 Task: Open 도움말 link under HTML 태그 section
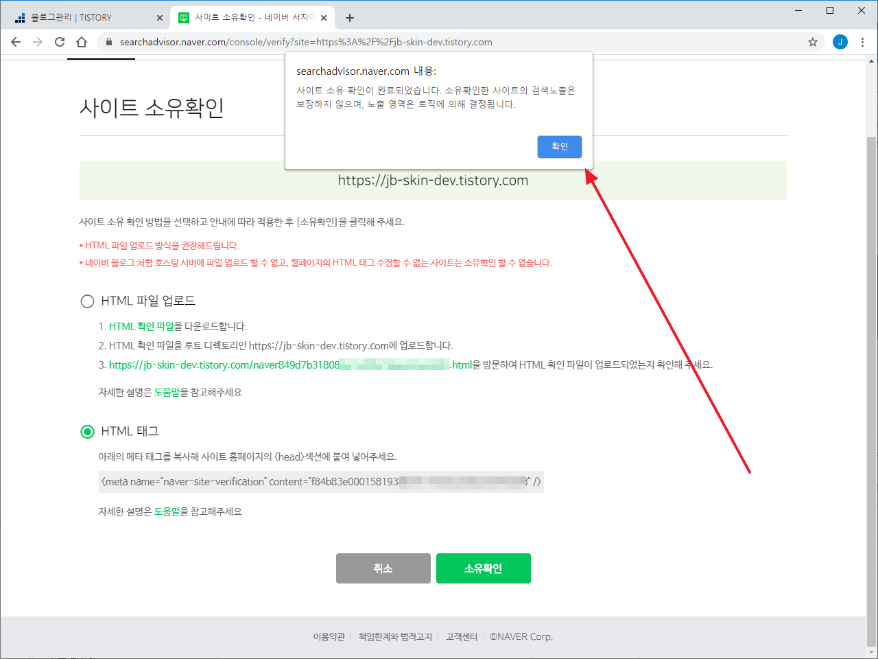[x=167, y=511]
